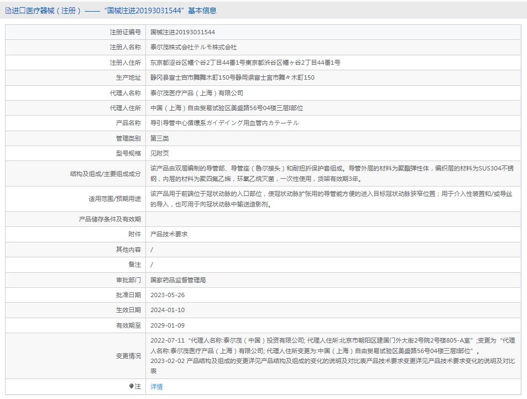Click the lightbulb icon next to 注
Viewport: 527px width, 399px height.
click(131, 386)
